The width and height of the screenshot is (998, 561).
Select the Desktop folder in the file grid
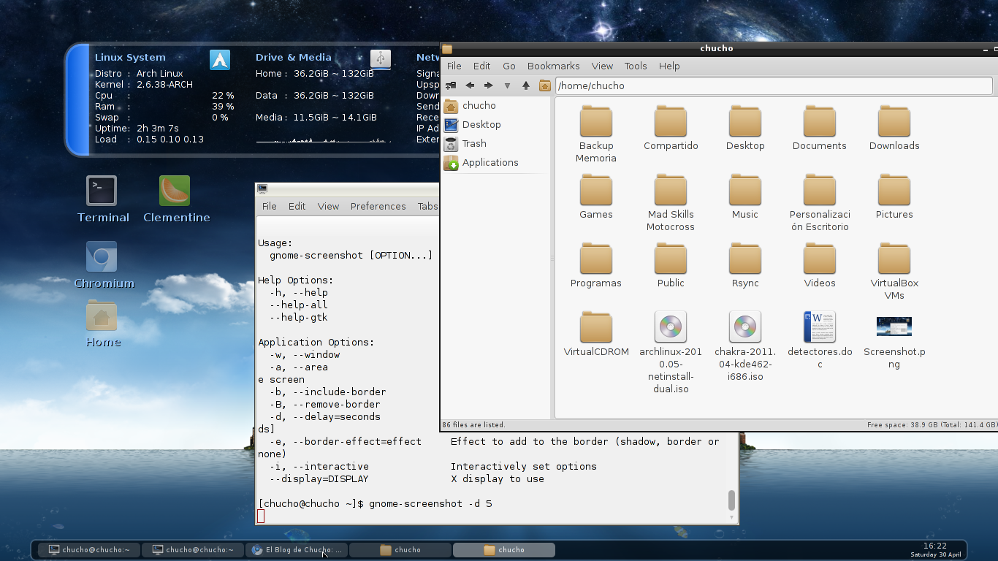(x=745, y=129)
